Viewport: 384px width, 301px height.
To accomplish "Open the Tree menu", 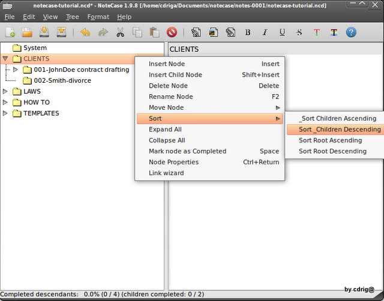I will (72, 17).
